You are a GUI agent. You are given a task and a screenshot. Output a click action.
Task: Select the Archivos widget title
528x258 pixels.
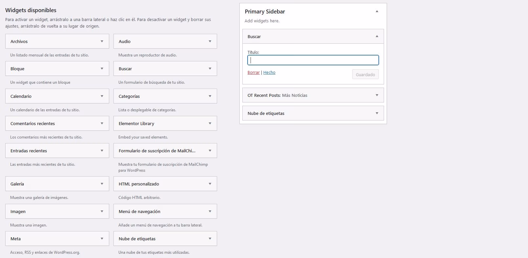19,41
